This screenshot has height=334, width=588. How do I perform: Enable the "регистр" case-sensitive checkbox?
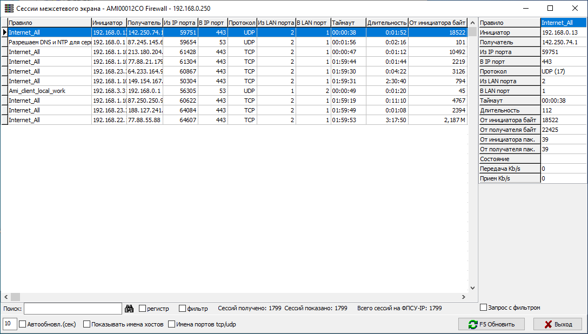coord(143,309)
